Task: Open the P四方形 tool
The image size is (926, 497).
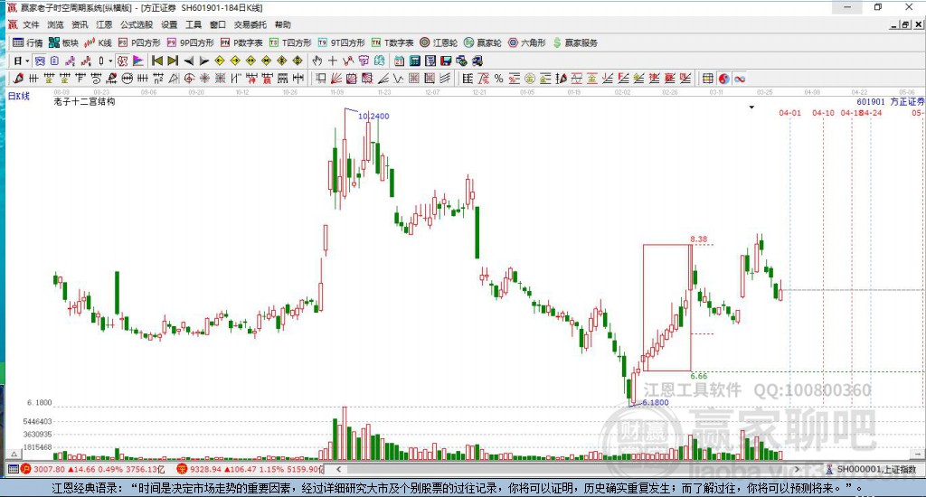Action: click(139, 42)
